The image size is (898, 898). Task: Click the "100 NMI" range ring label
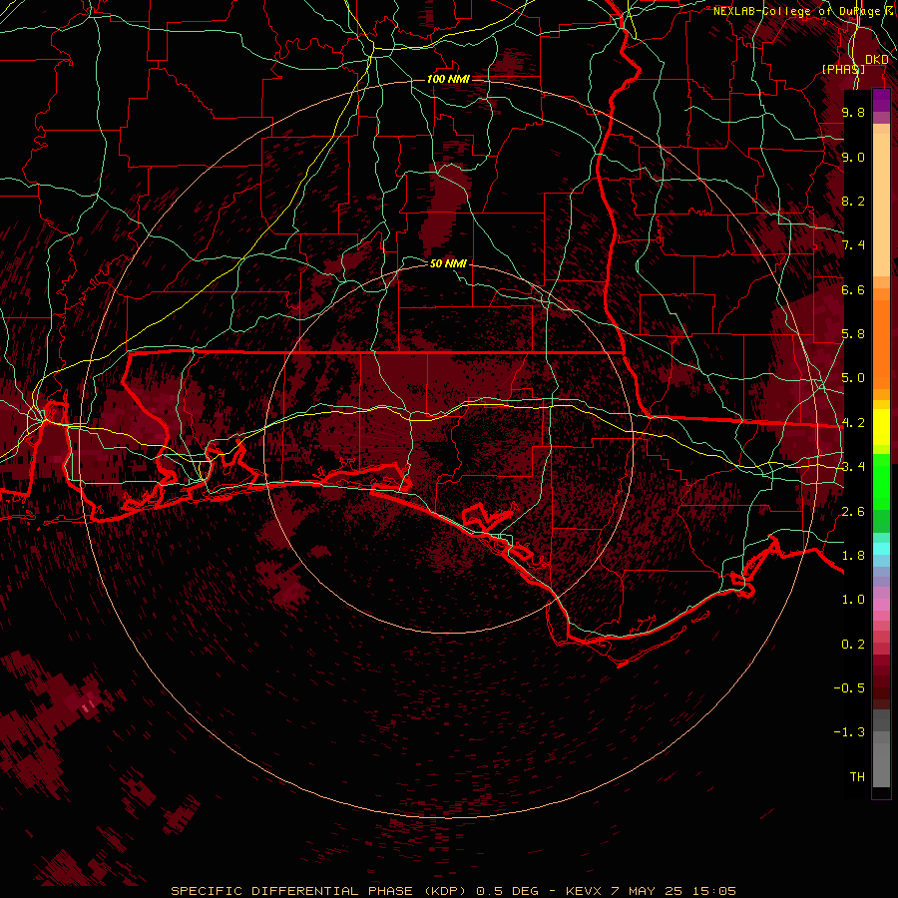pyautogui.click(x=448, y=79)
